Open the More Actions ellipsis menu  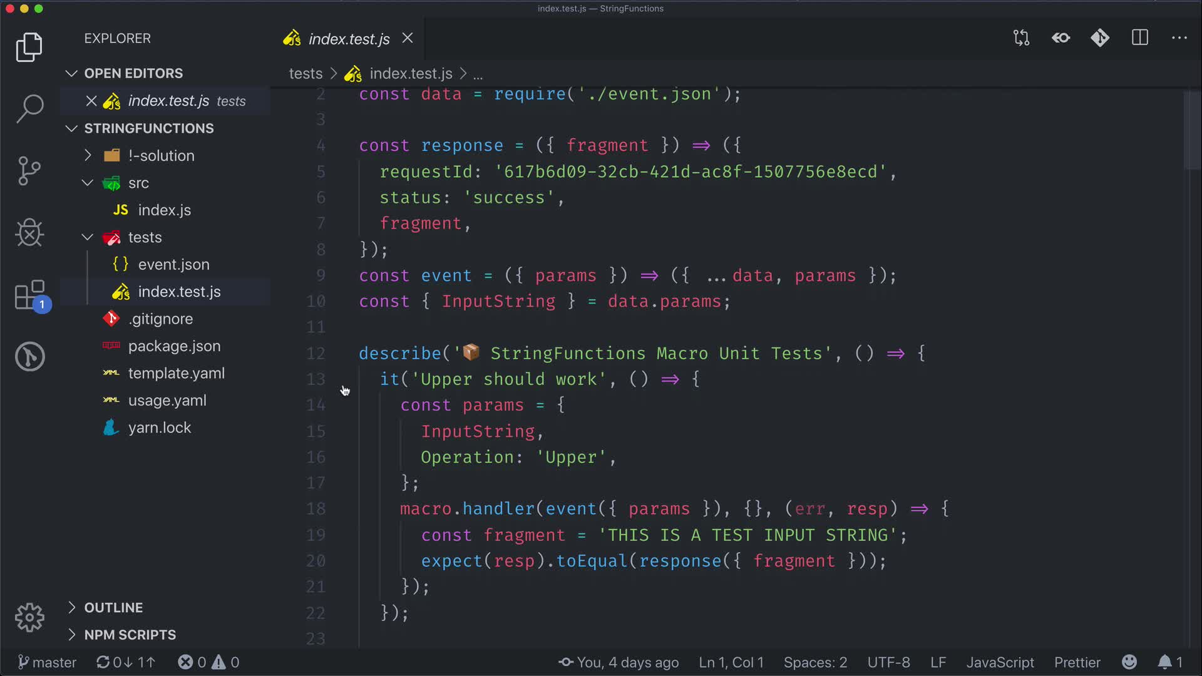(x=1179, y=38)
